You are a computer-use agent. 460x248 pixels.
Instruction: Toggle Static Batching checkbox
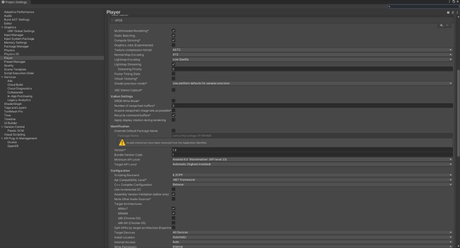pos(174,36)
